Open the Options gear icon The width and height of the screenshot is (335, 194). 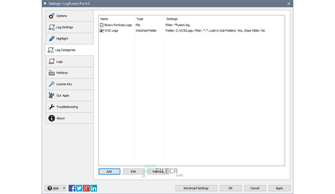(x=51, y=16)
